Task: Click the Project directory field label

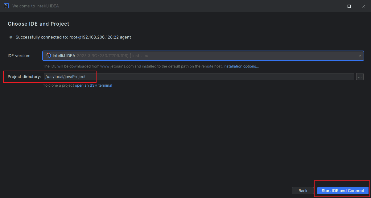Action: point(24,76)
